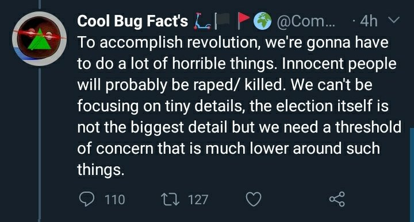Screen dimensions: 414x222
Task: Open the tweet text body for details
Action: tap(239, 106)
